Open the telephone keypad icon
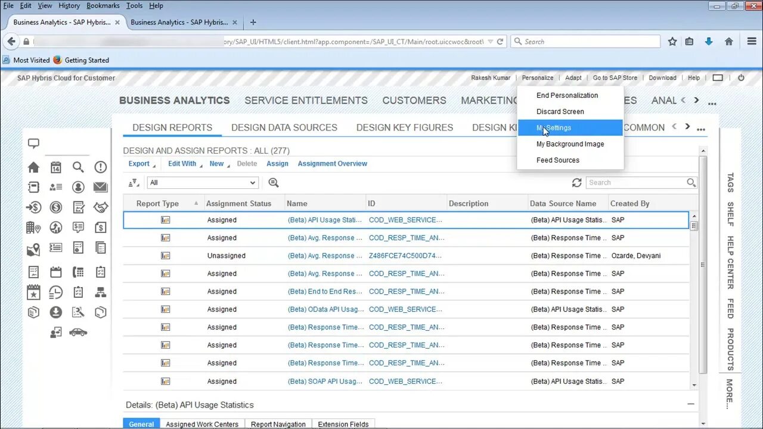Image resolution: width=763 pixels, height=429 pixels. (78, 272)
